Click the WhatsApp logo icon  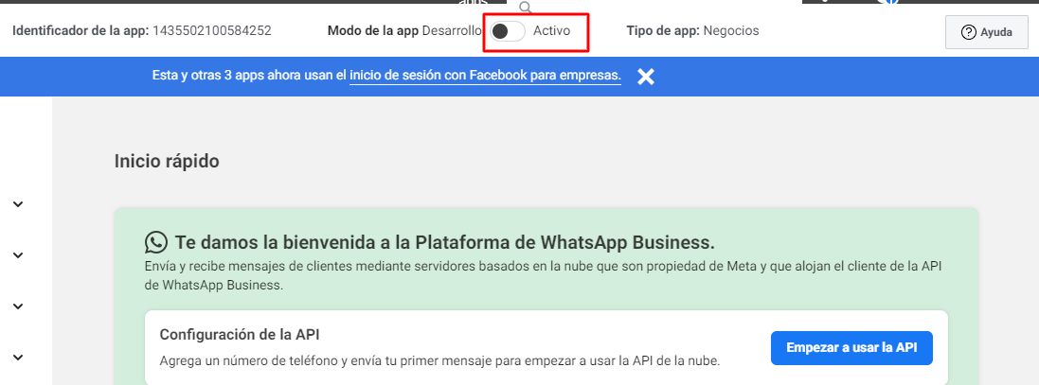(x=156, y=242)
